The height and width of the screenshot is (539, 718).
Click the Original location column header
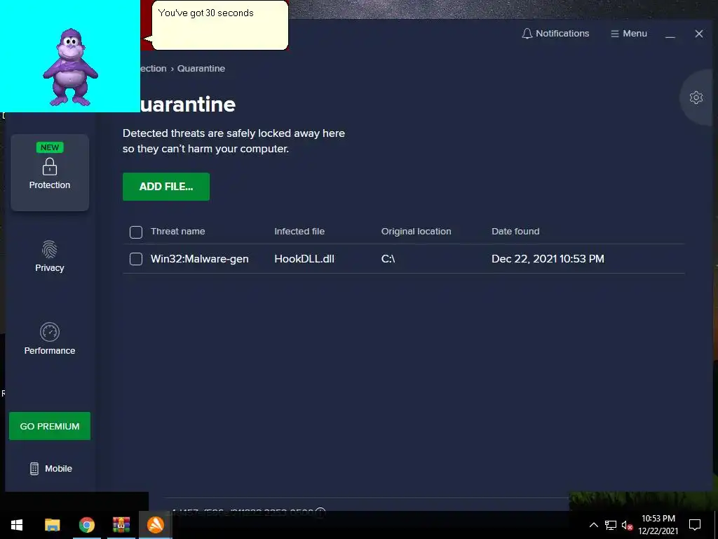click(x=416, y=232)
